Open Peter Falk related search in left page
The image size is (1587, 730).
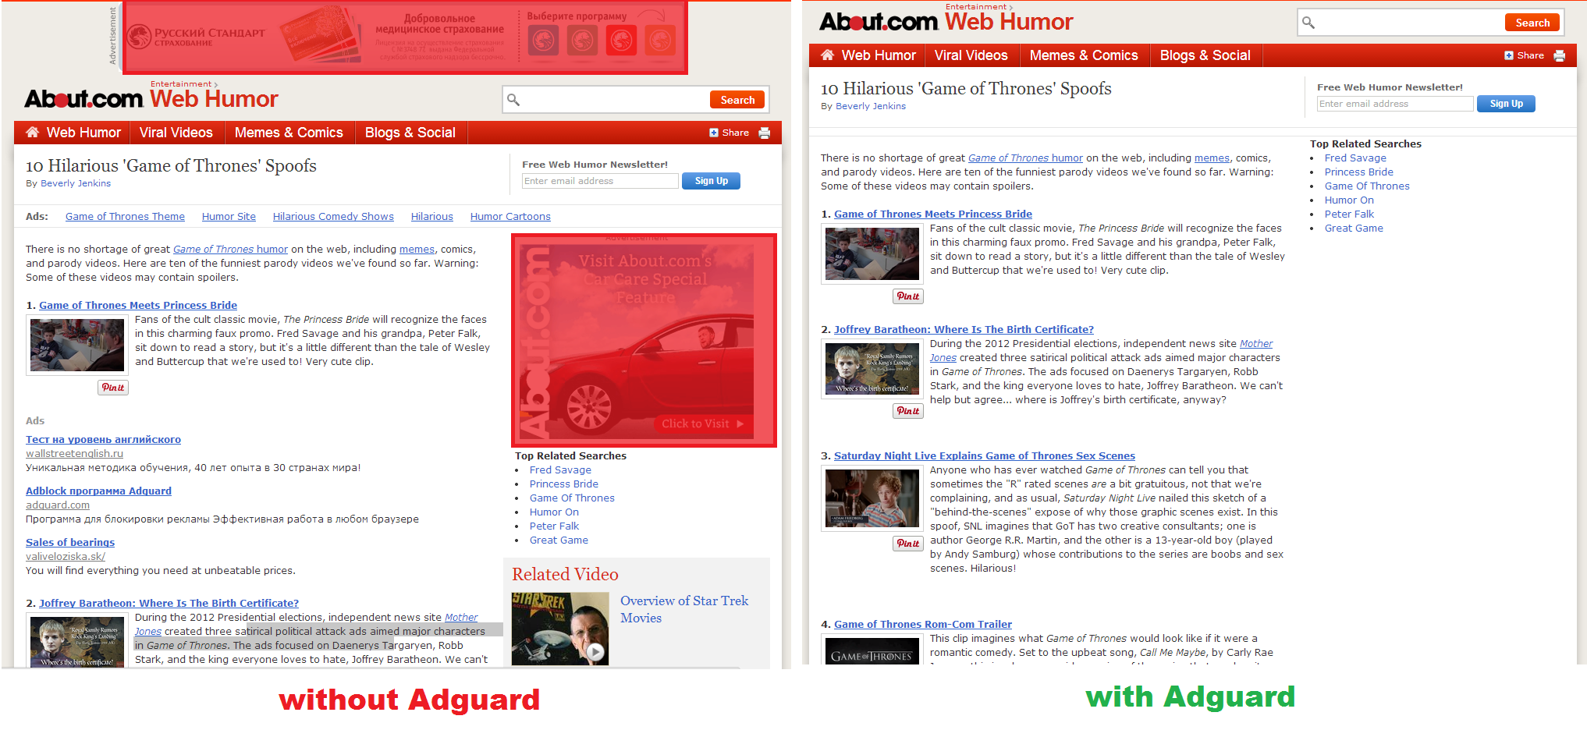(x=554, y=526)
